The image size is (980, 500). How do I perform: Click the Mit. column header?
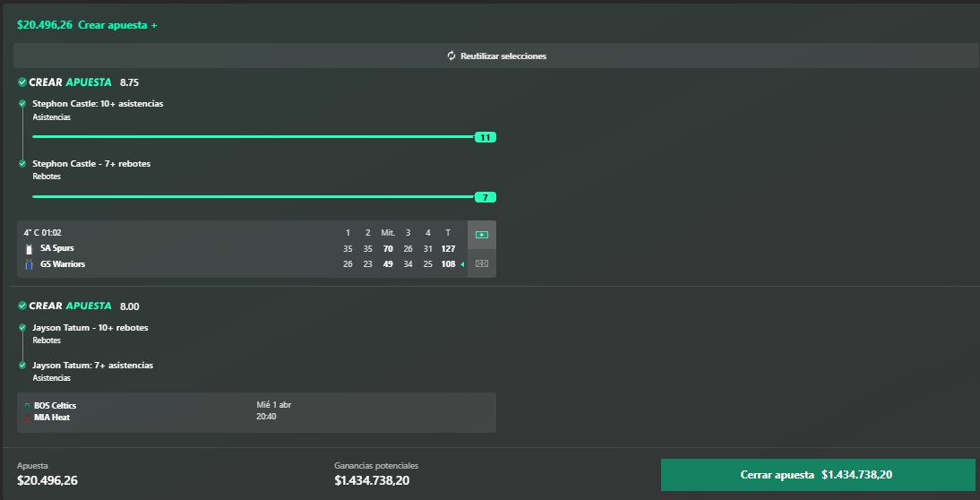point(388,233)
